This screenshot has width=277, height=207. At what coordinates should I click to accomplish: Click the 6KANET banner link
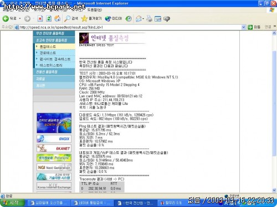pyautogui.click(x=54, y=148)
